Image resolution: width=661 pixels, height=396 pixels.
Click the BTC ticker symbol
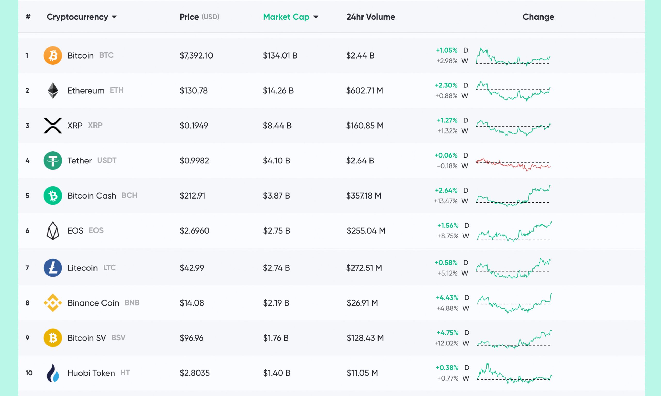pos(106,55)
